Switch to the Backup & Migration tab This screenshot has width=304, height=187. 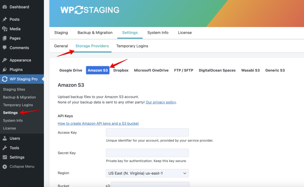(x=95, y=33)
